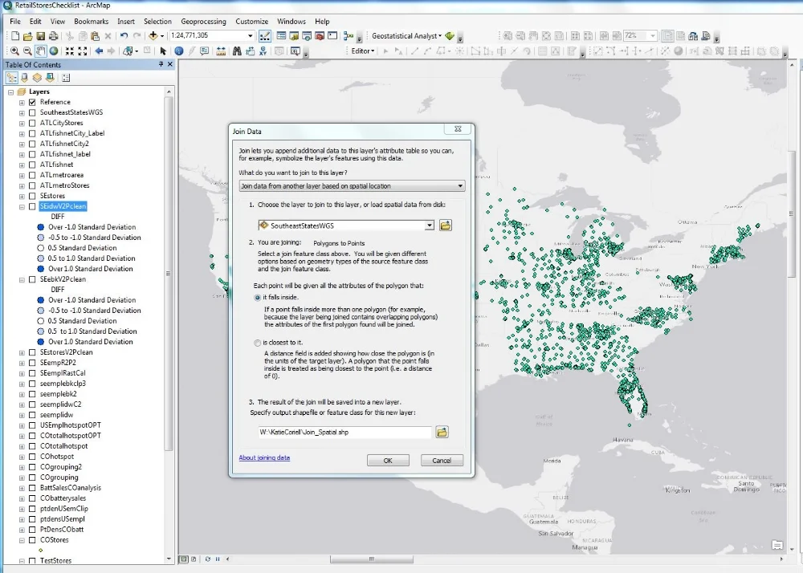Zoom to Full Extent globe icon
This screenshot has height=573, width=803.
point(54,51)
